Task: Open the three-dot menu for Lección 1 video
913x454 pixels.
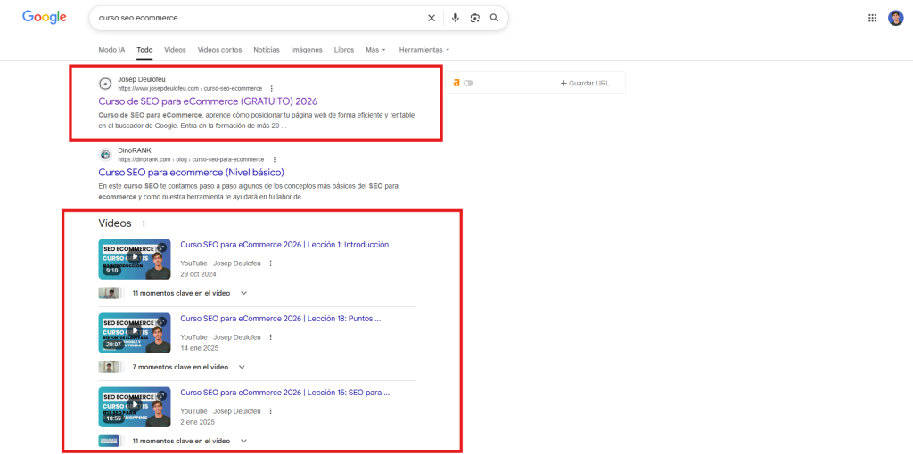Action: (270, 263)
